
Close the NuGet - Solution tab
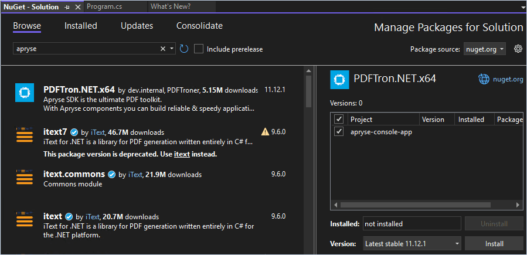click(77, 7)
